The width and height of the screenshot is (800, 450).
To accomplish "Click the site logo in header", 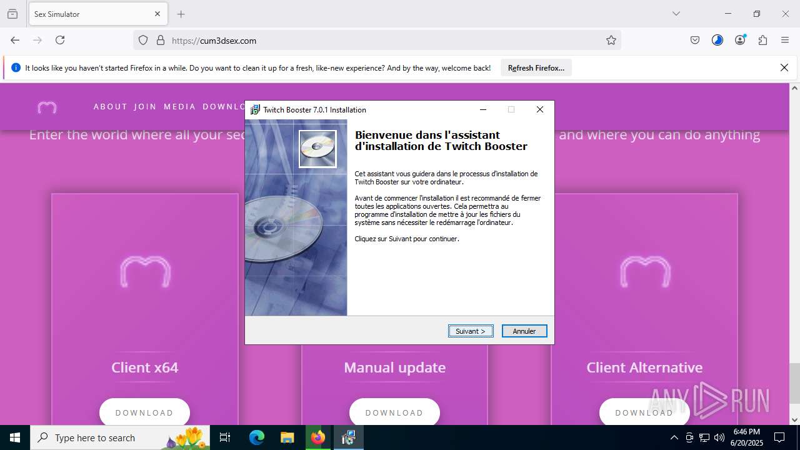I will (x=47, y=107).
